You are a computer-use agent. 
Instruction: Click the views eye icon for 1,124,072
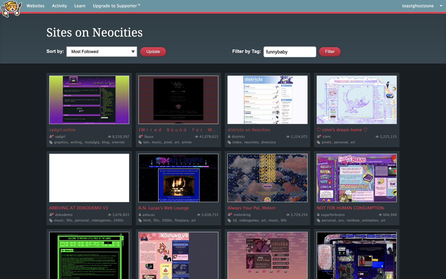[288, 137]
